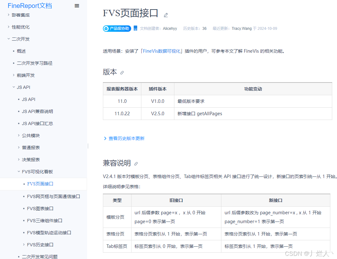Open JS API接口汇总 page
Screen dimensions: 337x259
(37, 123)
